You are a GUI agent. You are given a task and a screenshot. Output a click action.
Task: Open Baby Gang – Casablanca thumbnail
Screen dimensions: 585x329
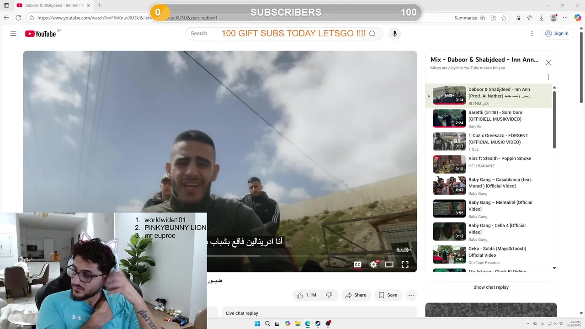pos(449,186)
